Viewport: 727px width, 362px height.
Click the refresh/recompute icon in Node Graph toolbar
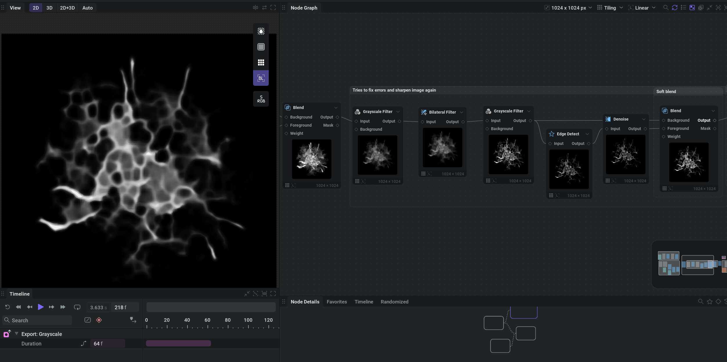tap(674, 8)
